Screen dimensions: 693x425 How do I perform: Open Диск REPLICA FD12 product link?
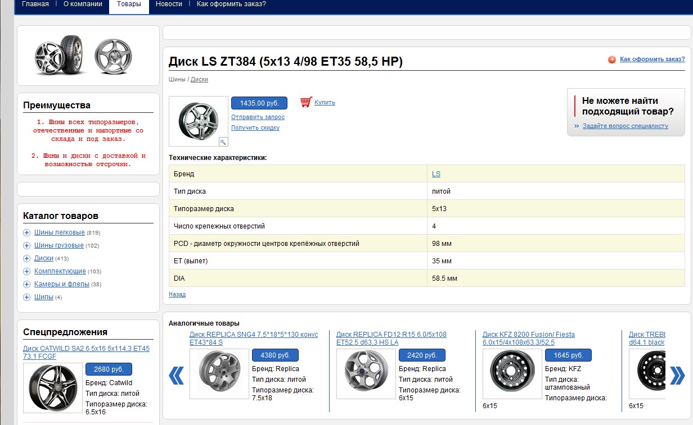pos(391,338)
